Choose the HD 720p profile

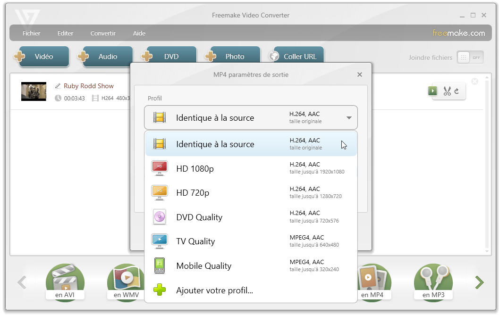point(251,192)
